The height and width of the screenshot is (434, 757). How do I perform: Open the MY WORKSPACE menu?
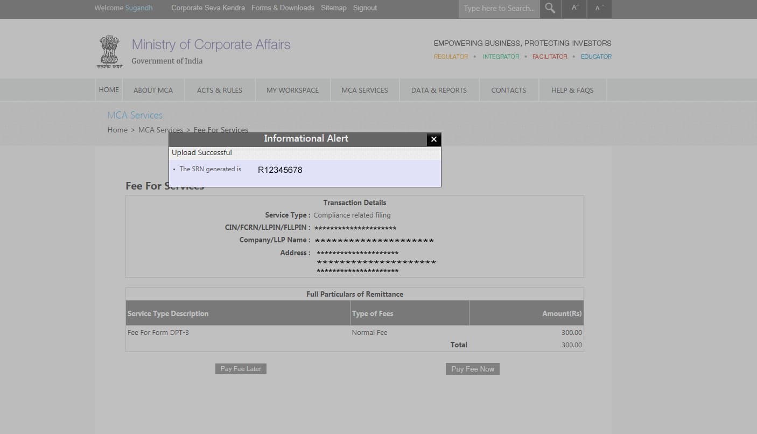[x=292, y=90]
